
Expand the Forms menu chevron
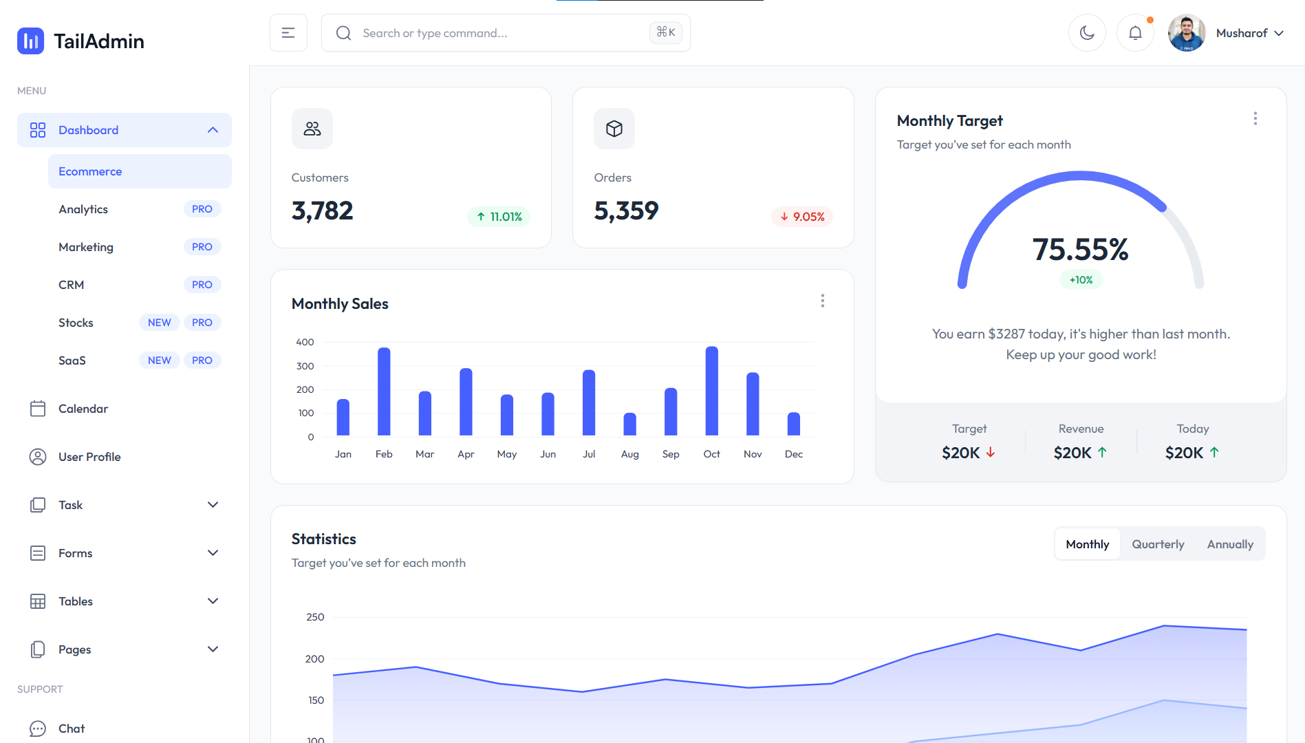(213, 553)
